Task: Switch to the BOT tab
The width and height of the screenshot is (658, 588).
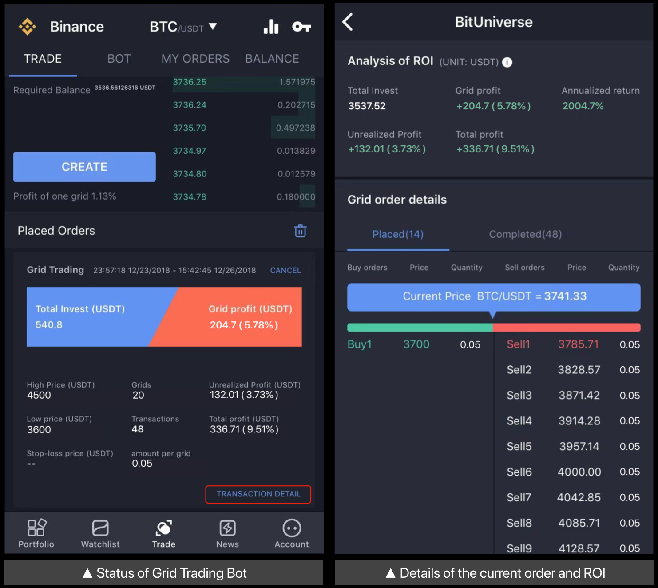Action: tap(119, 59)
